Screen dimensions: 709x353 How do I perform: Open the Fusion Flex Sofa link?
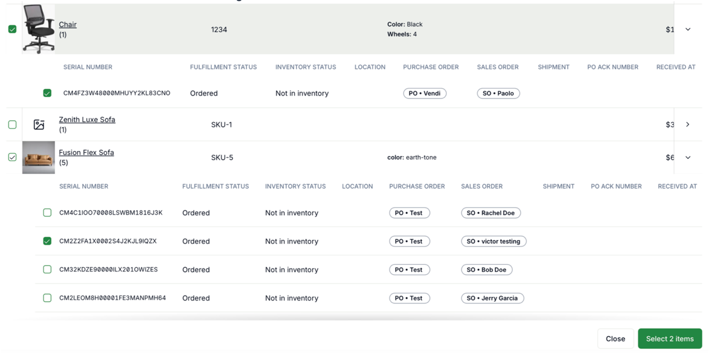[x=86, y=152]
